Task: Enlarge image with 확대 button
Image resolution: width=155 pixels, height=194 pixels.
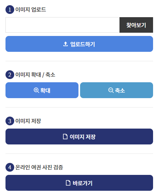Action: tap(42, 90)
